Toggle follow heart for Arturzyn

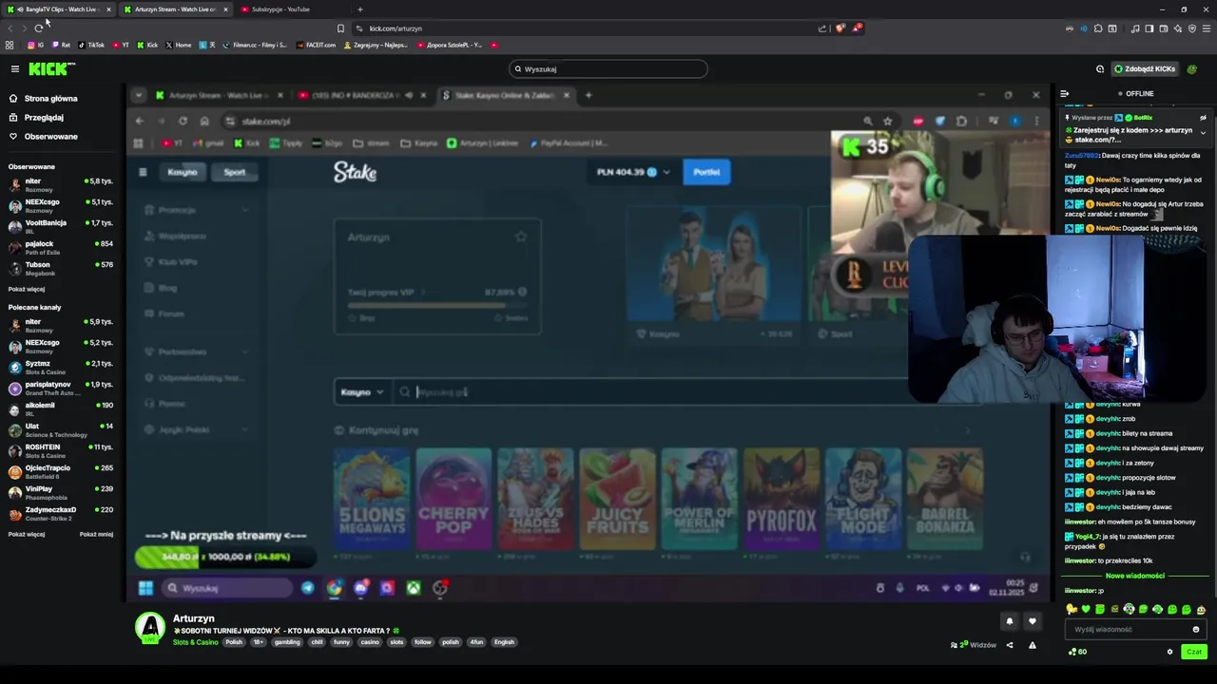pyautogui.click(x=1032, y=621)
